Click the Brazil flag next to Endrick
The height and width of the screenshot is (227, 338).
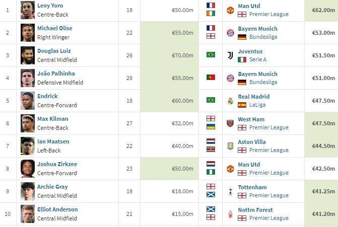click(211, 100)
